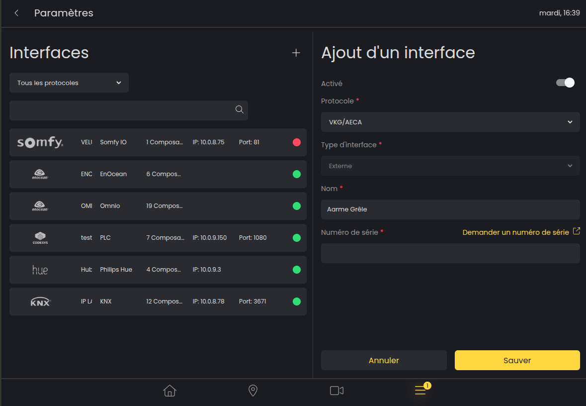The height and width of the screenshot is (406, 586).
Task: Open the location pin tab
Action: pyautogui.click(x=253, y=391)
